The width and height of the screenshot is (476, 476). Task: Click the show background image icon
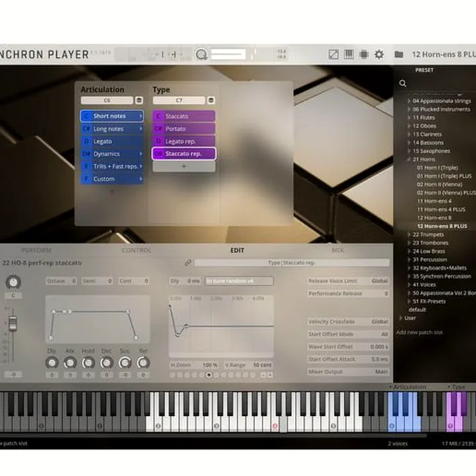click(333, 55)
